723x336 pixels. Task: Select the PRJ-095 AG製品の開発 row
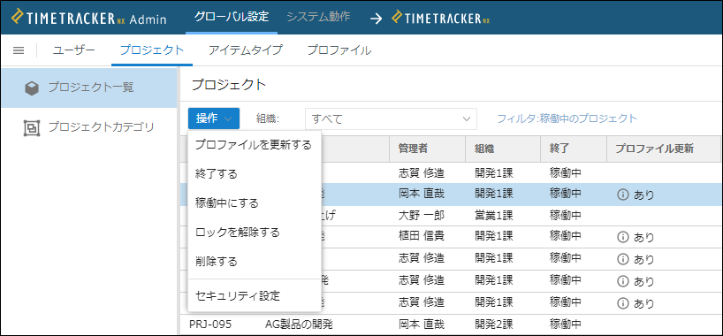tap(450, 324)
